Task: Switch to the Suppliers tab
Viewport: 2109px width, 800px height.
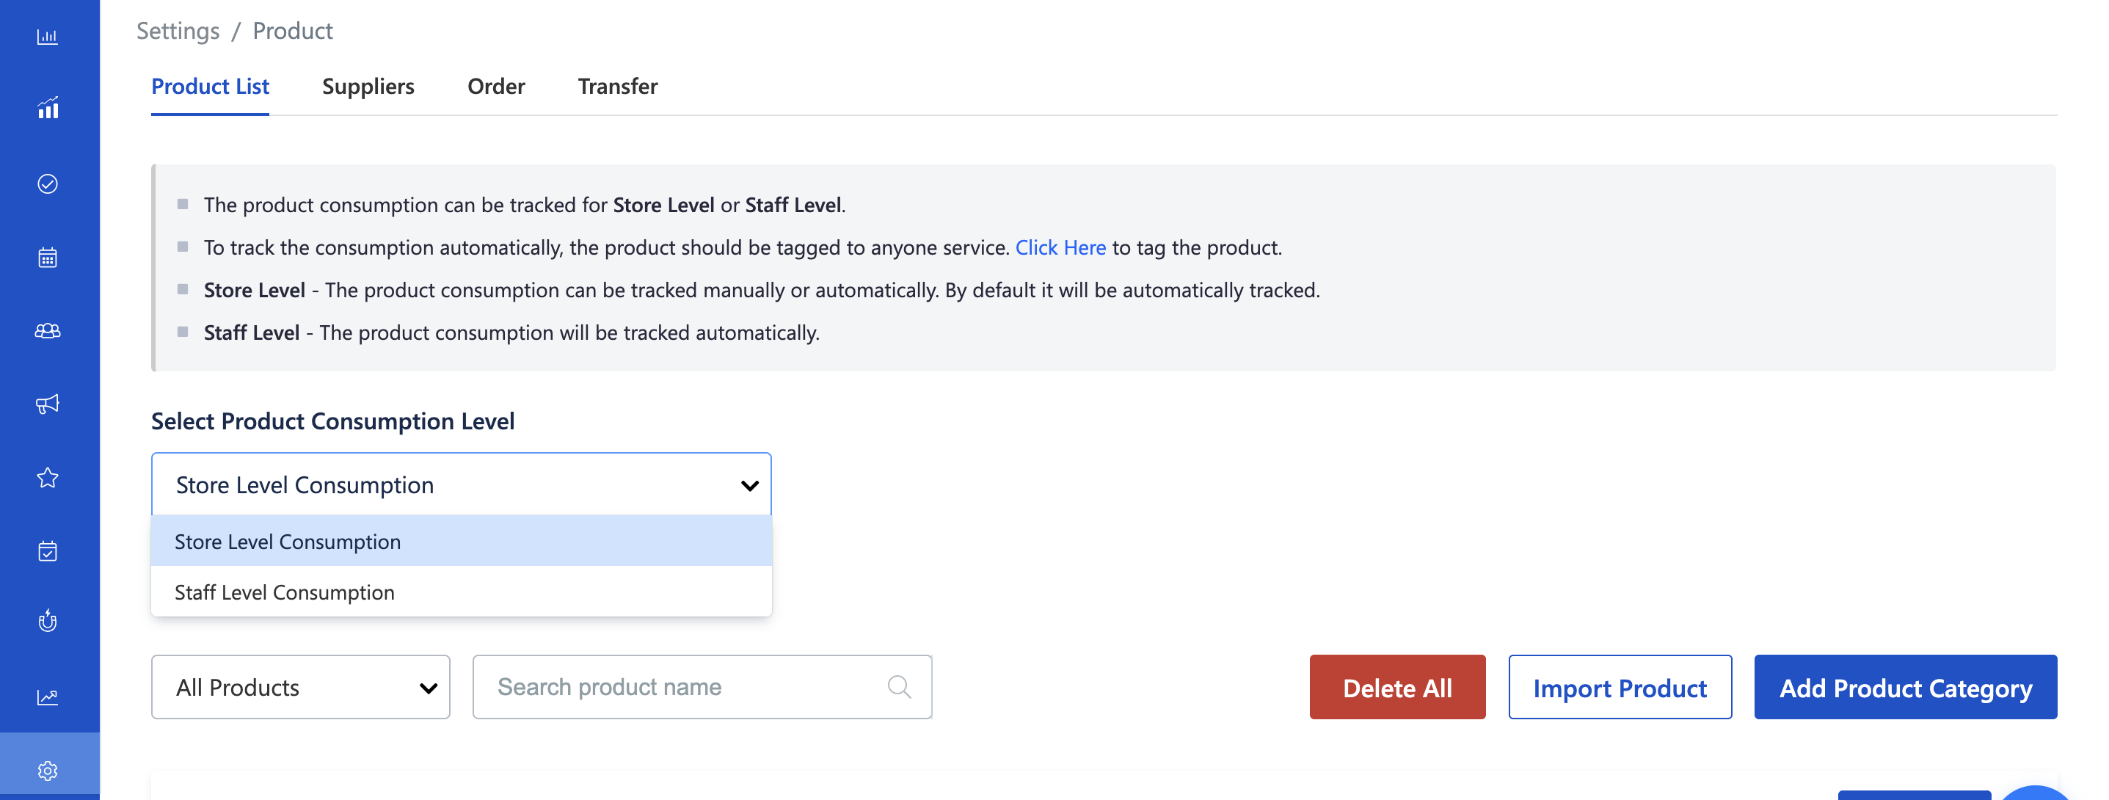Action: click(368, 86)
